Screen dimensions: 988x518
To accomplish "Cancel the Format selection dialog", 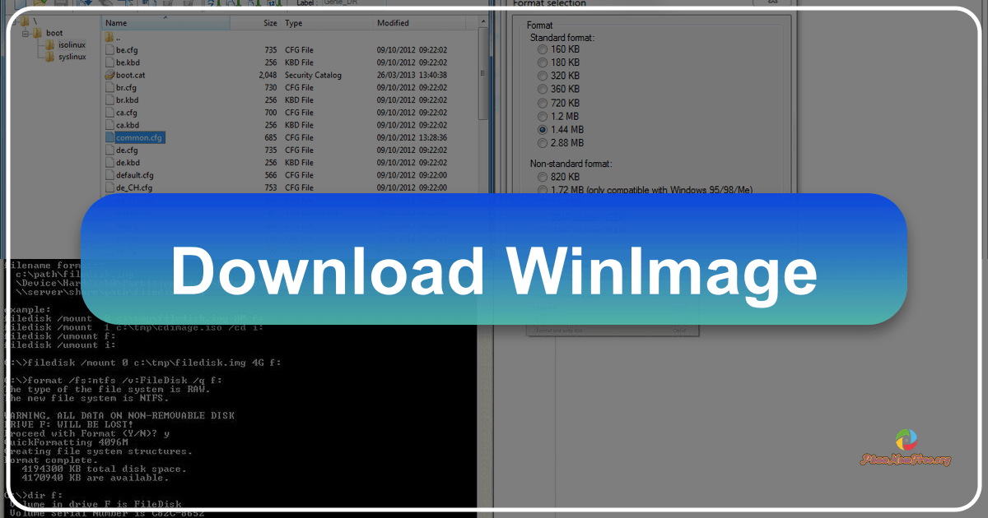I will click(679, 330).
